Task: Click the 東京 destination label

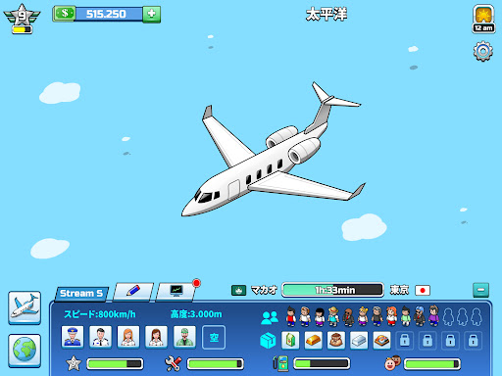Action: click(x=399, y=290)
